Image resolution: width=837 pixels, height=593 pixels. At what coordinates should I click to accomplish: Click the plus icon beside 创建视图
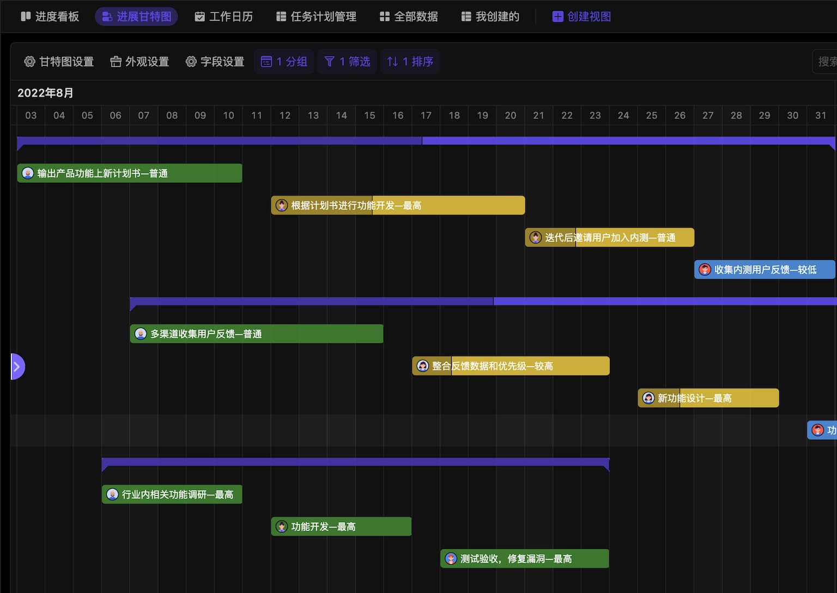tap(557, 16)
